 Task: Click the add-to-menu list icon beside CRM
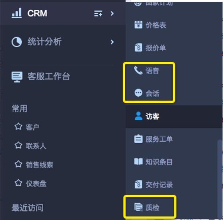(98, 13)
